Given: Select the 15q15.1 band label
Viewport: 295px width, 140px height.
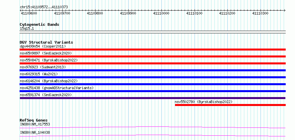Looking at the screenshot, I should 27,29.
